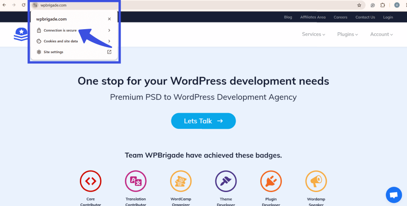Screen dimensions: 407x206
Task: Expand the Services dropdown menu
Action: coord(313,34)
